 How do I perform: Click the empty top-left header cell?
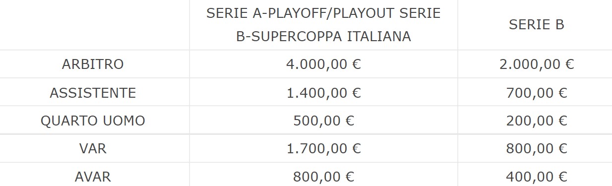pos(95,25)
